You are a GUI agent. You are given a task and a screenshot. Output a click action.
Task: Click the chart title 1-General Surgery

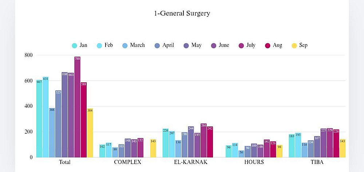click(182, 13)
